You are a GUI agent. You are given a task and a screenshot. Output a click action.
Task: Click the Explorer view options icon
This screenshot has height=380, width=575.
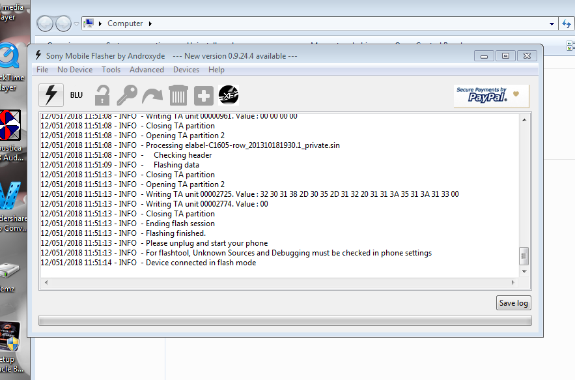tap(570, 46)
